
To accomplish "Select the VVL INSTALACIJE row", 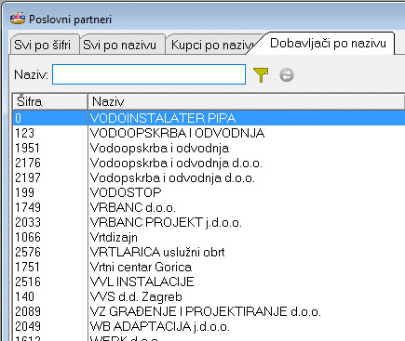I will 209,282.
